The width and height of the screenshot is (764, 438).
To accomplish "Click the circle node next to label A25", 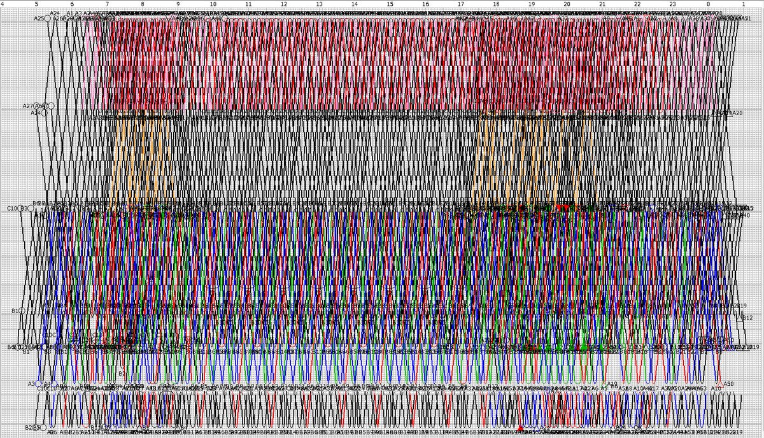I will 48,18.
